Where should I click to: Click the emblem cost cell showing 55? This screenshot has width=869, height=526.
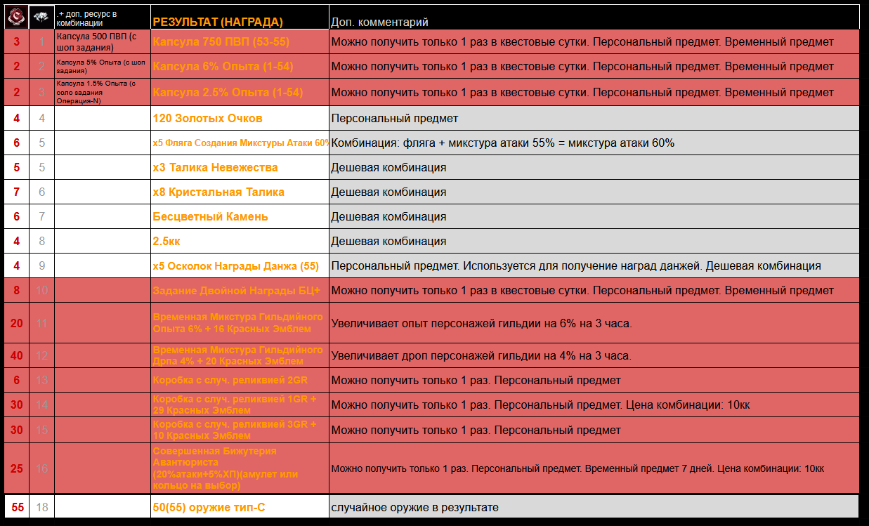coord(16,506)
